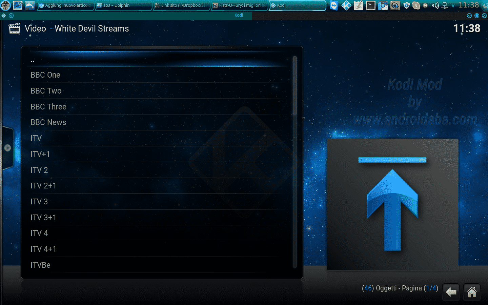Click the round M tray icon
The image size is (488, 305).
click(x=425, y=5)
